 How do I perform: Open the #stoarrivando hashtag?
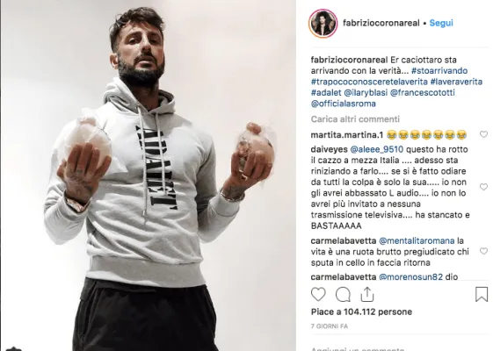click(x=439, y=71)
